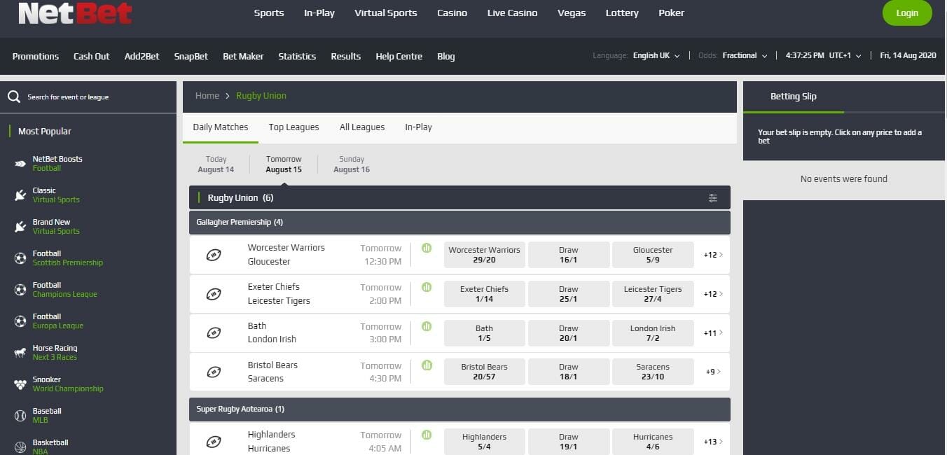Expand +13 markets for Highlanders match
947x455 pixels.
click(712, 442)
